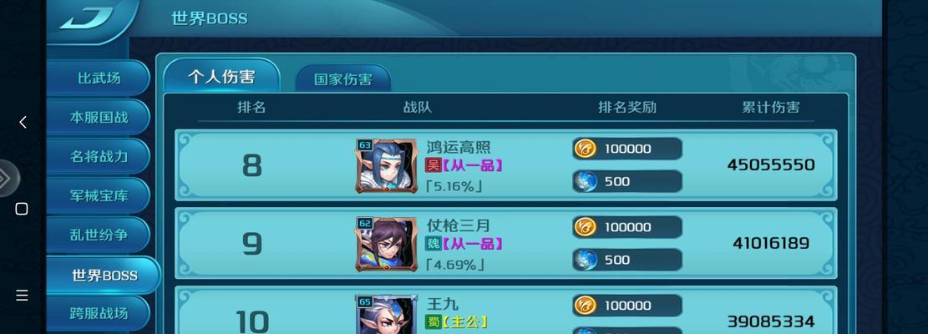Open 本服国战 from sidebar

[99, 117]
